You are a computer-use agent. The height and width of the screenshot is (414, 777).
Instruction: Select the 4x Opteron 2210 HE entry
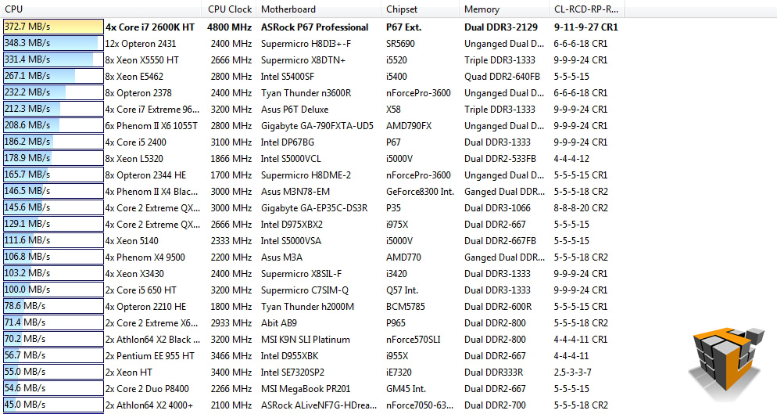(x=145, y=307)
